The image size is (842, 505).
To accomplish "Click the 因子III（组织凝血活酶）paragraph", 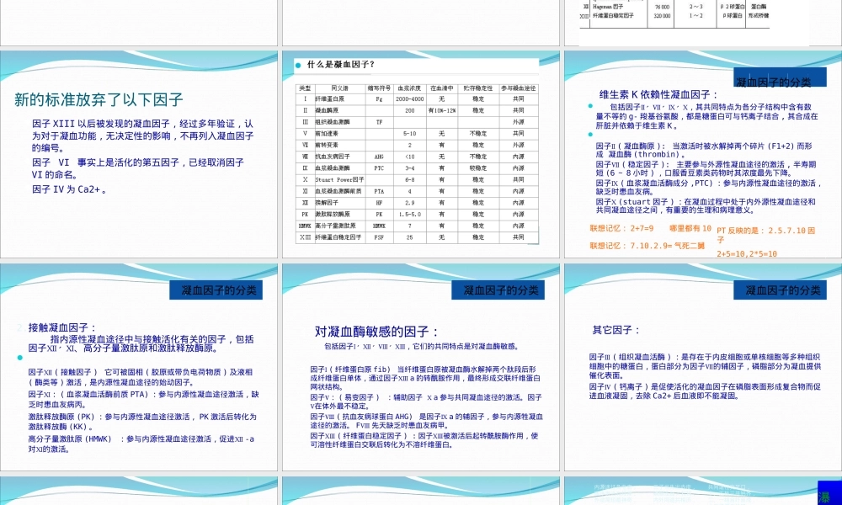I will coord(705,365).
